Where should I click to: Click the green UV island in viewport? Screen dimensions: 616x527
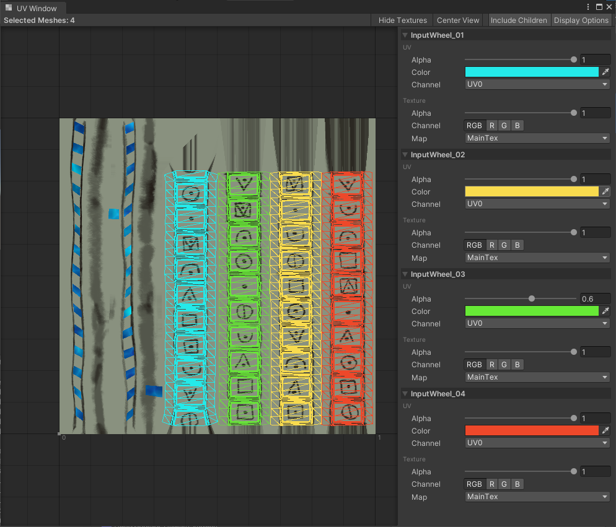pyautogui.click(x=244, y=298)
